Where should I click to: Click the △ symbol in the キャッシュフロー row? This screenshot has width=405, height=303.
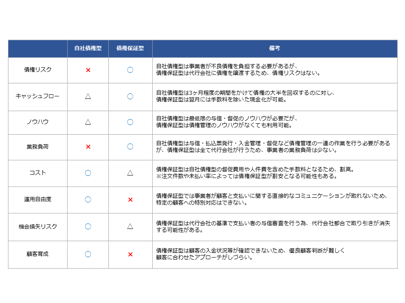[88, 96]
